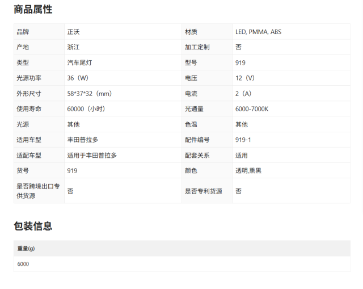Click the value 丰田普拉多
Viewport: 363px width, 289px height.
click(83, 140)
